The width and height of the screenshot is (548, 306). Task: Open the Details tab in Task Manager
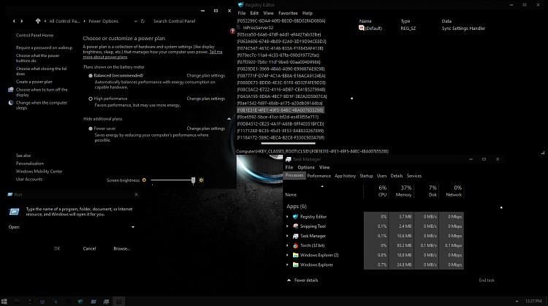[x=397, y=176]
